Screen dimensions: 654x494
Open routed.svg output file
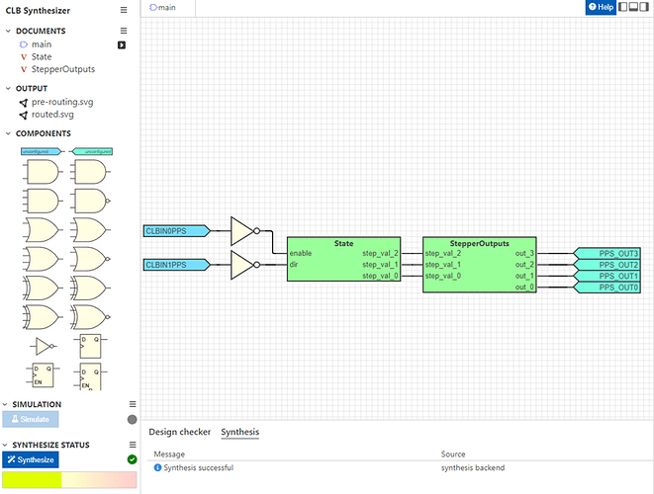[x=52, y=115]
